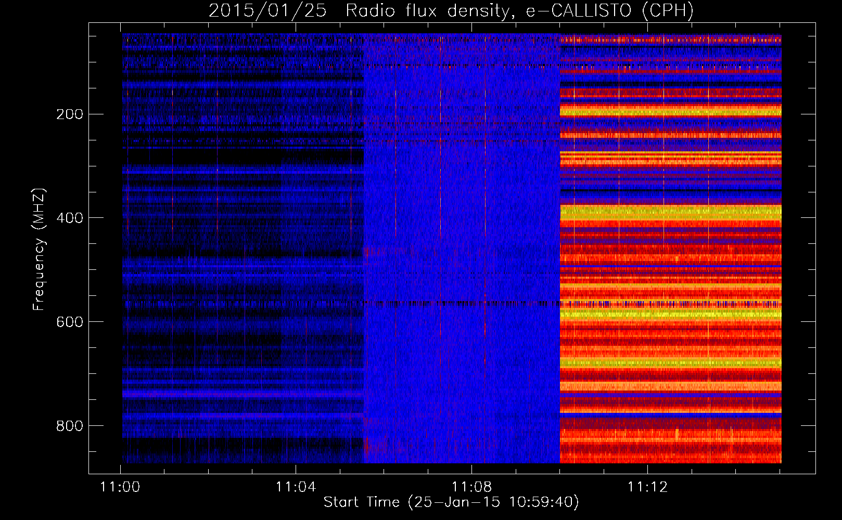Click the 800 frequency tick label

click(x=70, y=426)
